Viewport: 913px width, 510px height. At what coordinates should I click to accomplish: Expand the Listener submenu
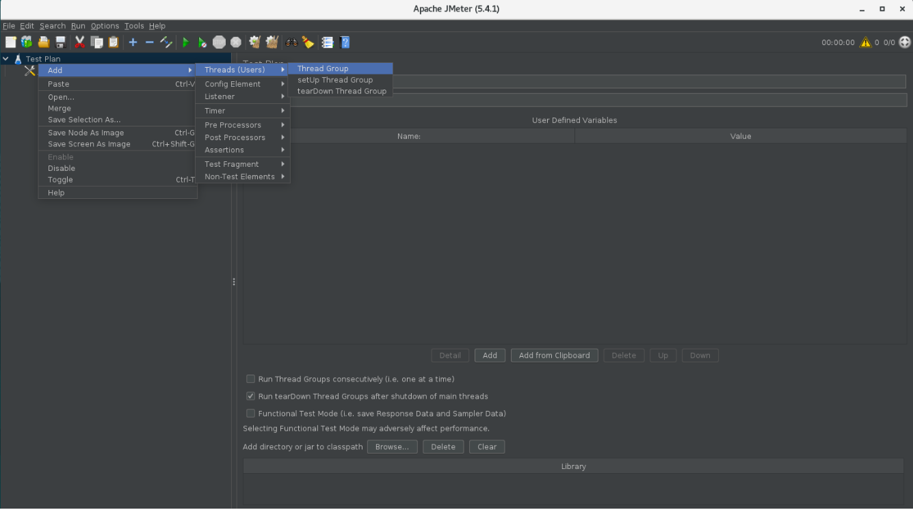243,96
